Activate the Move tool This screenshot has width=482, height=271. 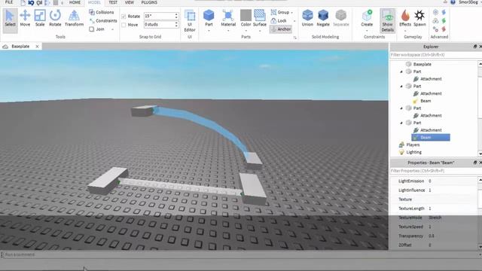coord(25,18)
